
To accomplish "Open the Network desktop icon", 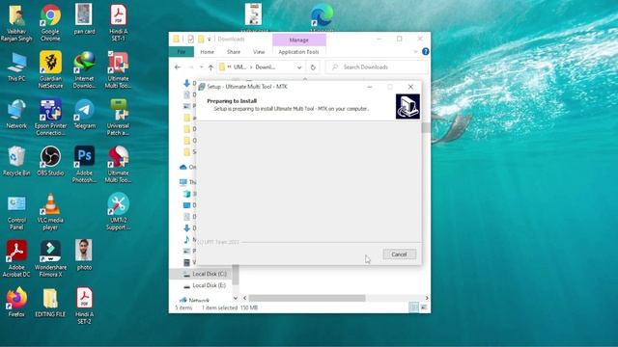I will (16, 114).
